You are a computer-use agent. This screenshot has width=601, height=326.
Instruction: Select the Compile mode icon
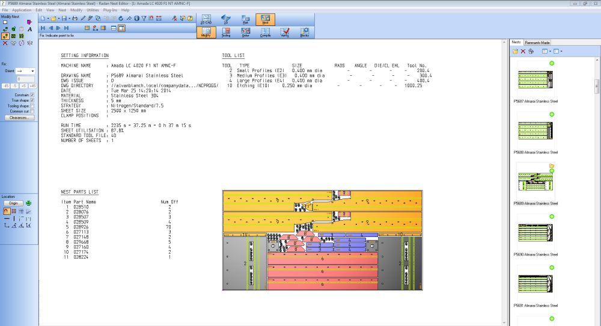click(x=265, y=32)
